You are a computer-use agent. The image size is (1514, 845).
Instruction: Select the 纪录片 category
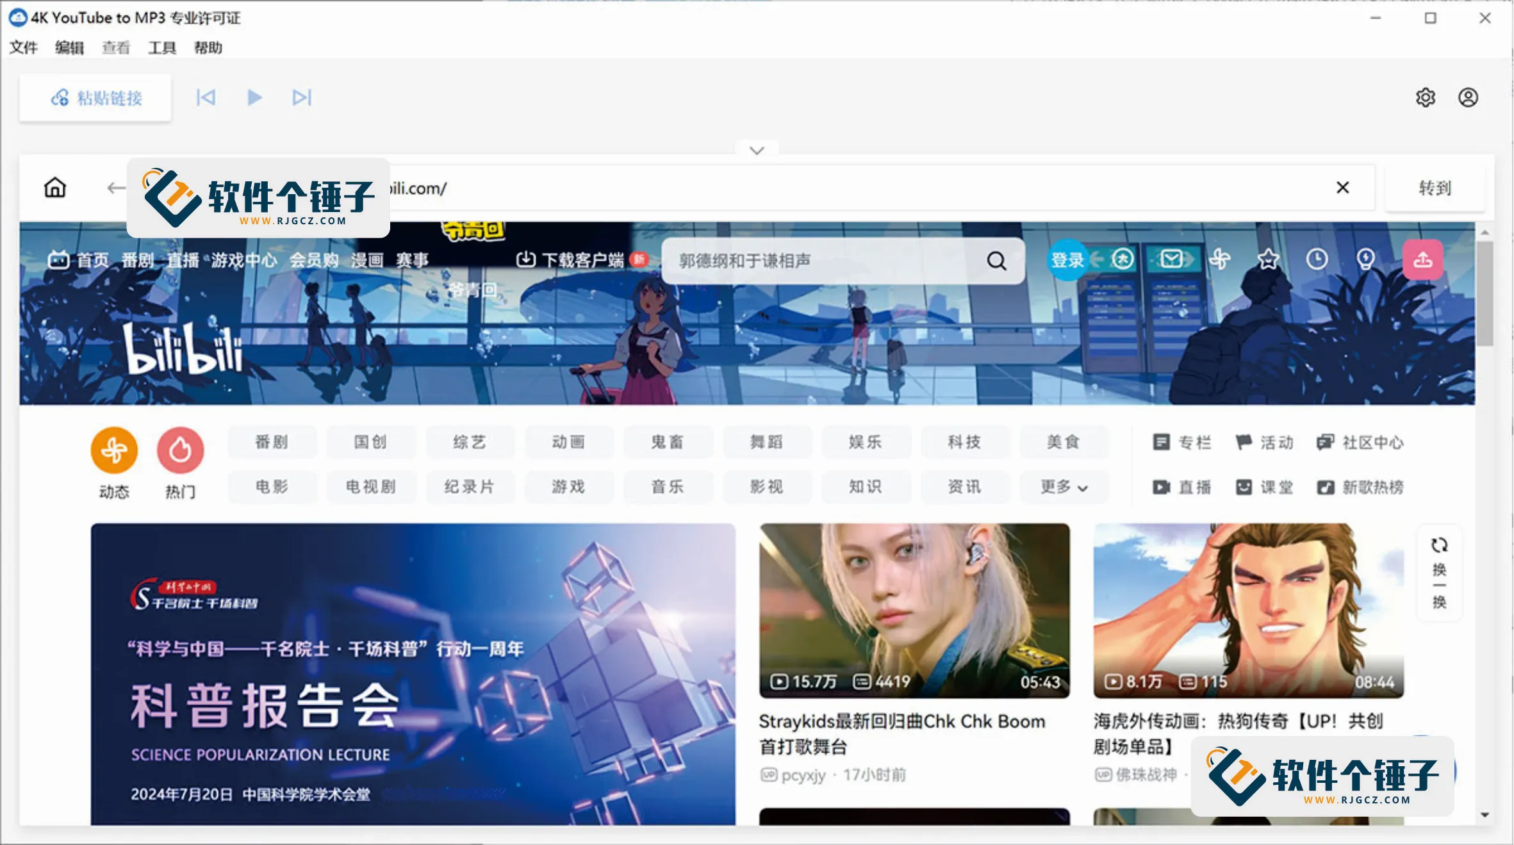[469, 487]
